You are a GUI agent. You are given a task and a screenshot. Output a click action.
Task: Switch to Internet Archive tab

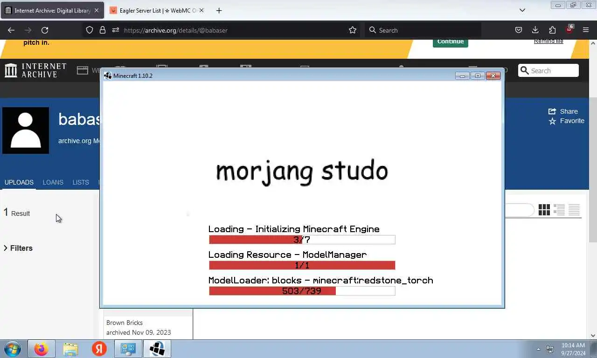pos(51,10)
